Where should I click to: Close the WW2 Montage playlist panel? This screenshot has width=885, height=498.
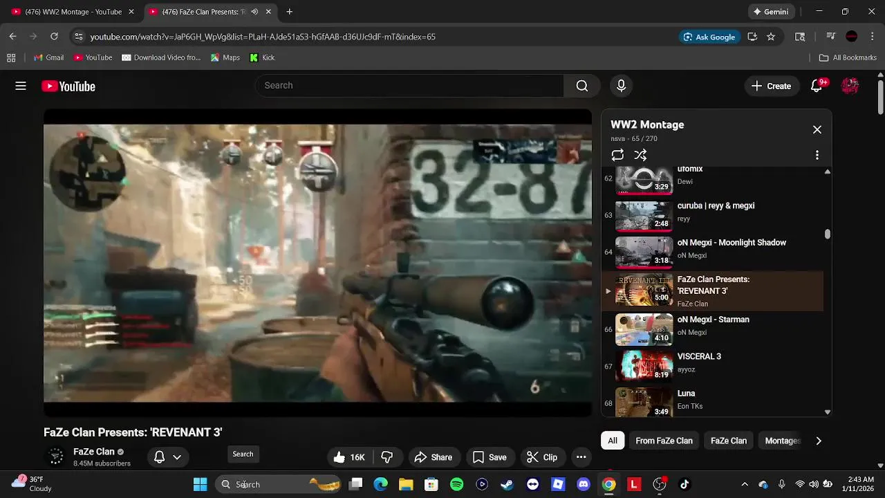817,129
